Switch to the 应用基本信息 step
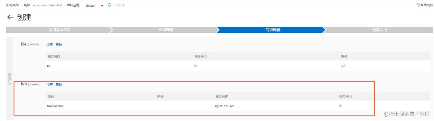Viewport: 434px width, 121px height. pyautogui.click(x=59, y=30)
